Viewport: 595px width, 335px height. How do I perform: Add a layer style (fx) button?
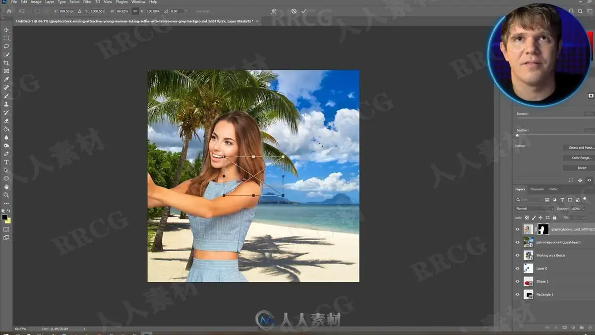coord(555,327)
